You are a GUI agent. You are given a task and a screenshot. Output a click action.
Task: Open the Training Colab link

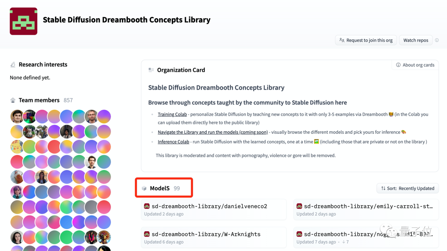(172, 114)
